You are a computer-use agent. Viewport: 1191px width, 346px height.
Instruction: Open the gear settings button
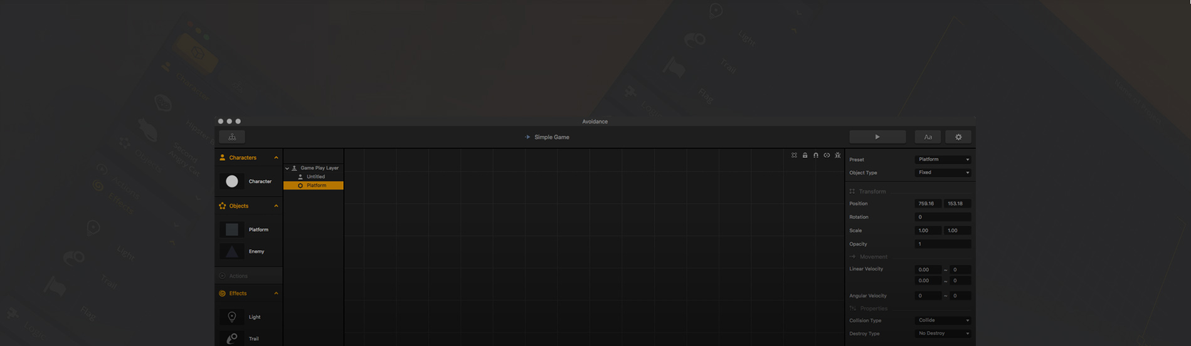958,137
